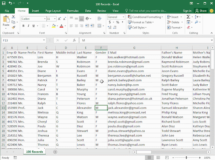Select the 100 Records sheet tab
Viewport: 215px width, 160px height.
(35, 152)
